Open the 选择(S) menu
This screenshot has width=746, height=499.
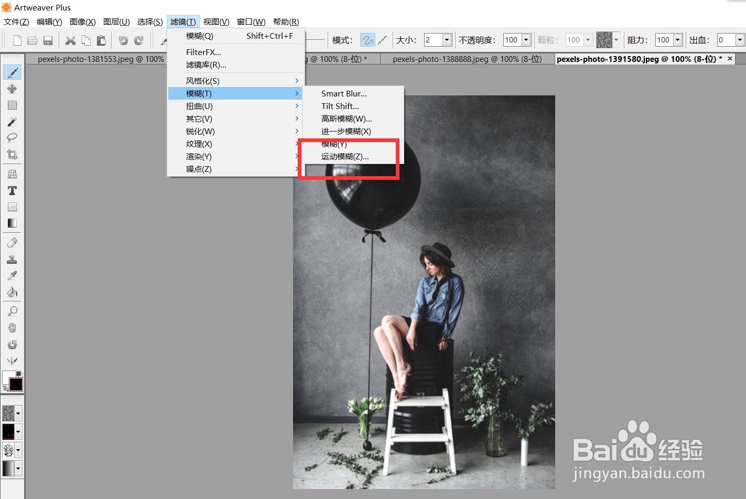click(x=150, y=21)
